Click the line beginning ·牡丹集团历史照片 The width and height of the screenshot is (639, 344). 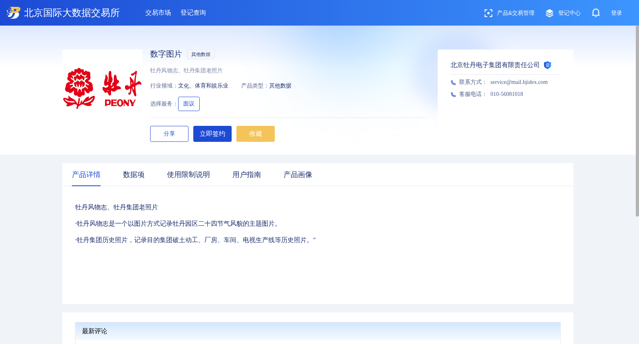point(195,240)
